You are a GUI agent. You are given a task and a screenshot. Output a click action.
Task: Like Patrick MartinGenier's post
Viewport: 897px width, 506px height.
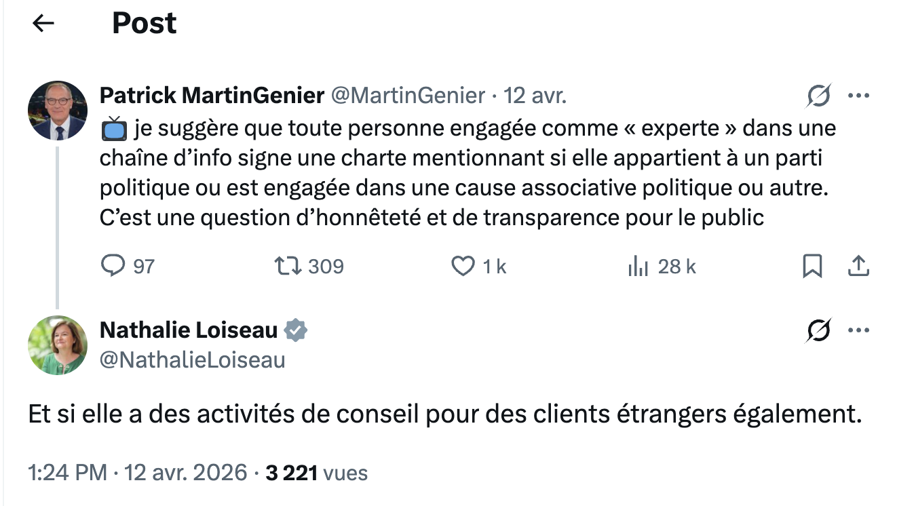coord(463,267)
